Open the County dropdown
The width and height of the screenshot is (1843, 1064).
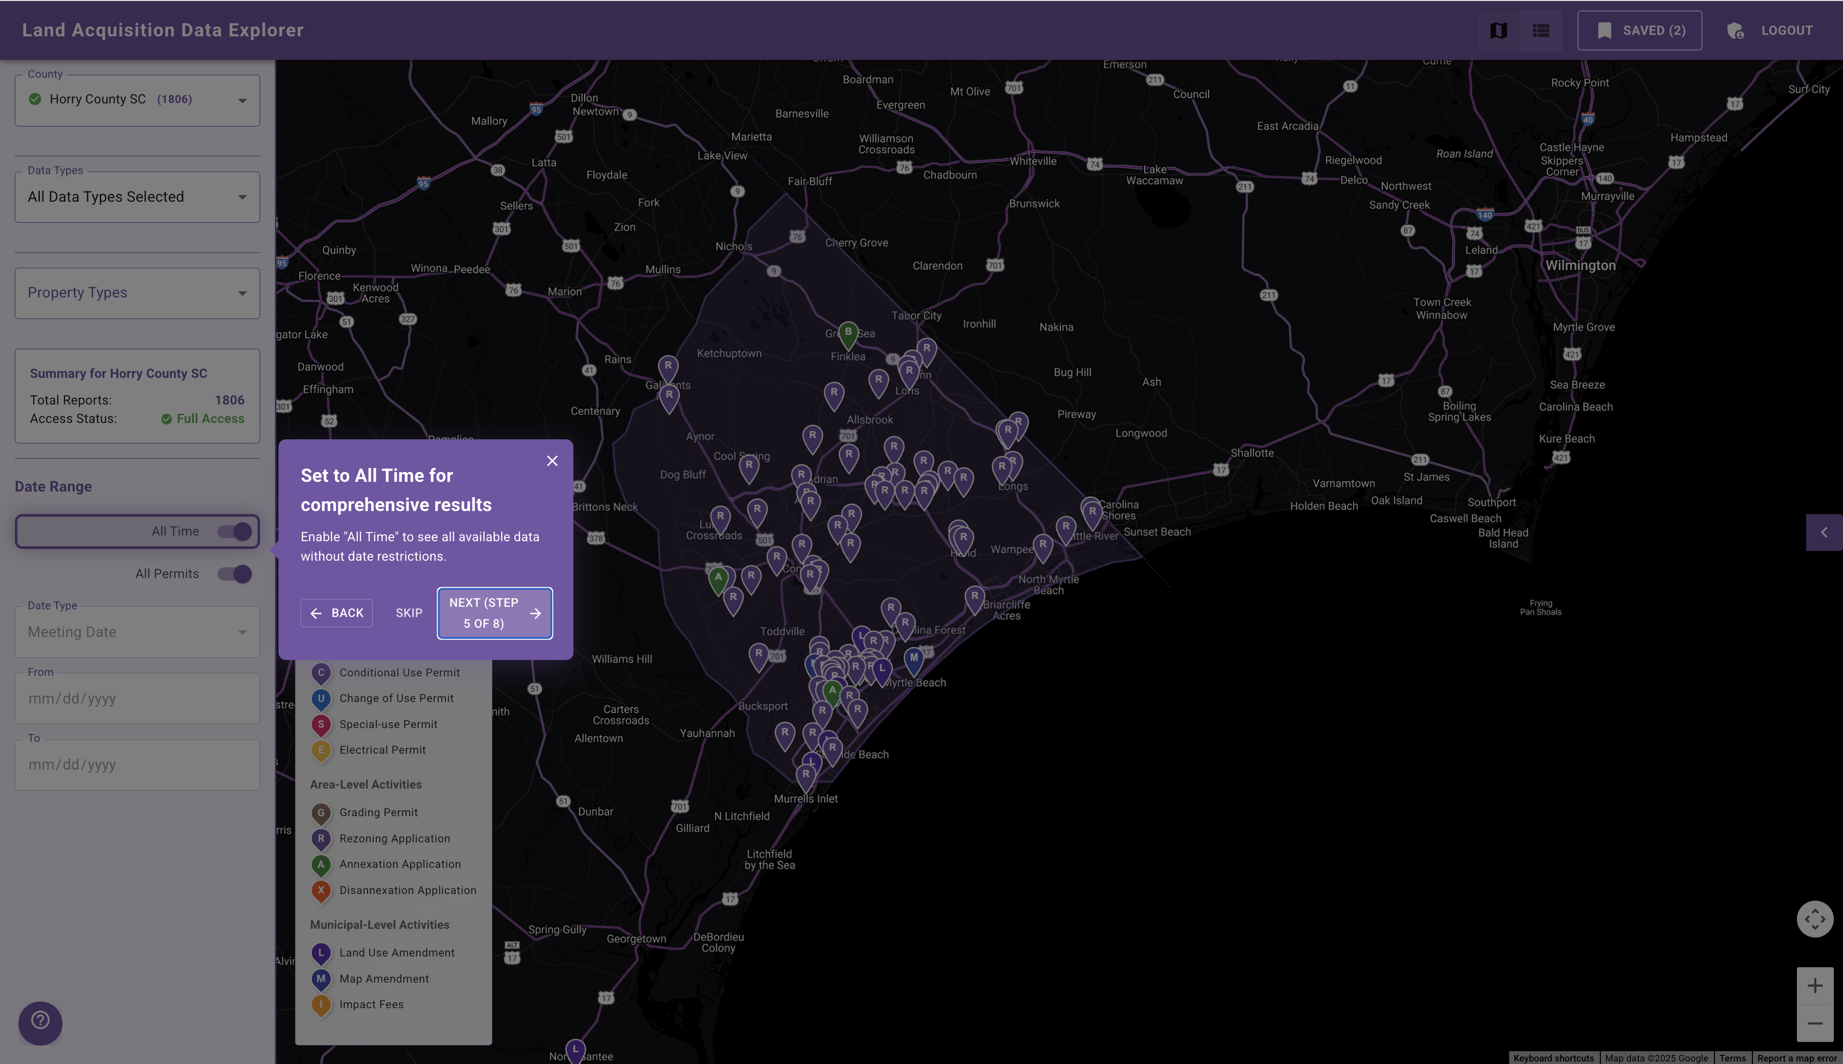tap(137, 100)
